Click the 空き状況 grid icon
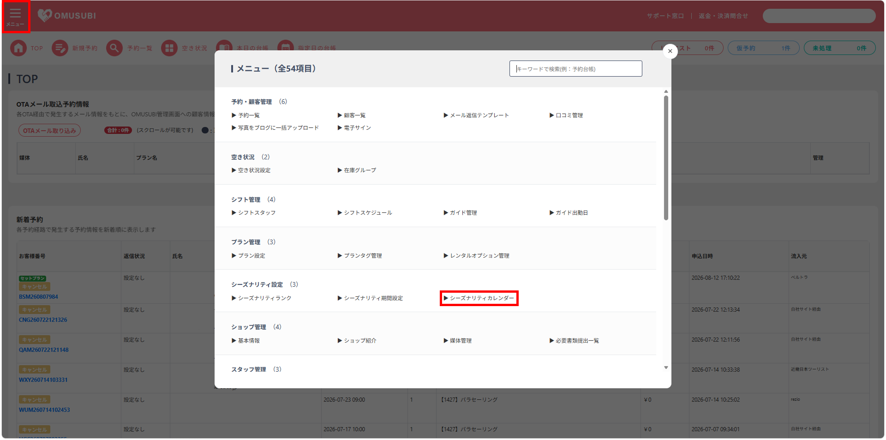This screenshot has width=886, height=440. (x=169, y=48)
